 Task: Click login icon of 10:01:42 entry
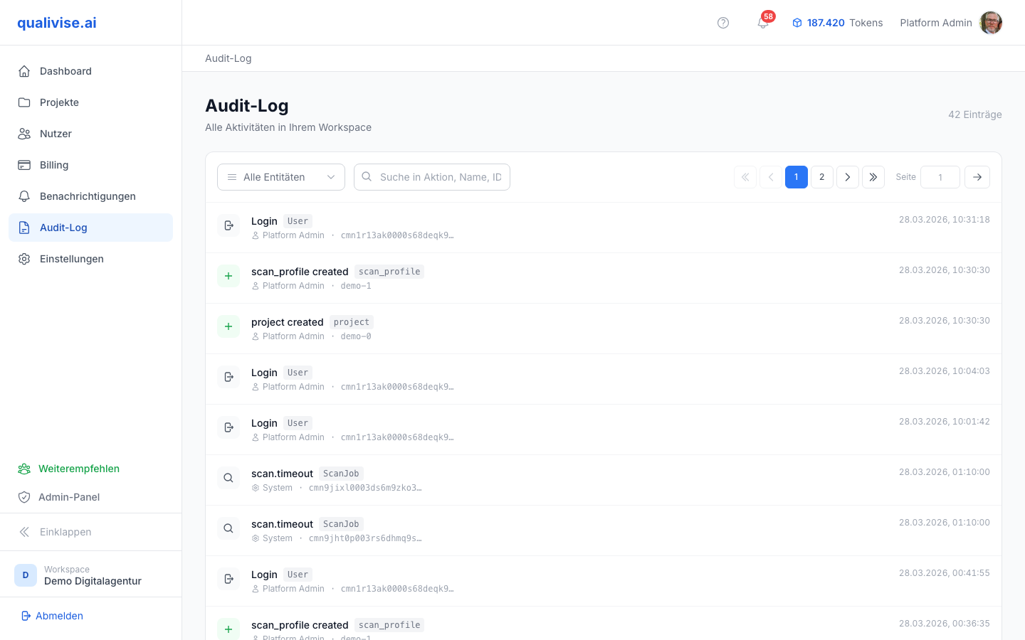point(228,427)
